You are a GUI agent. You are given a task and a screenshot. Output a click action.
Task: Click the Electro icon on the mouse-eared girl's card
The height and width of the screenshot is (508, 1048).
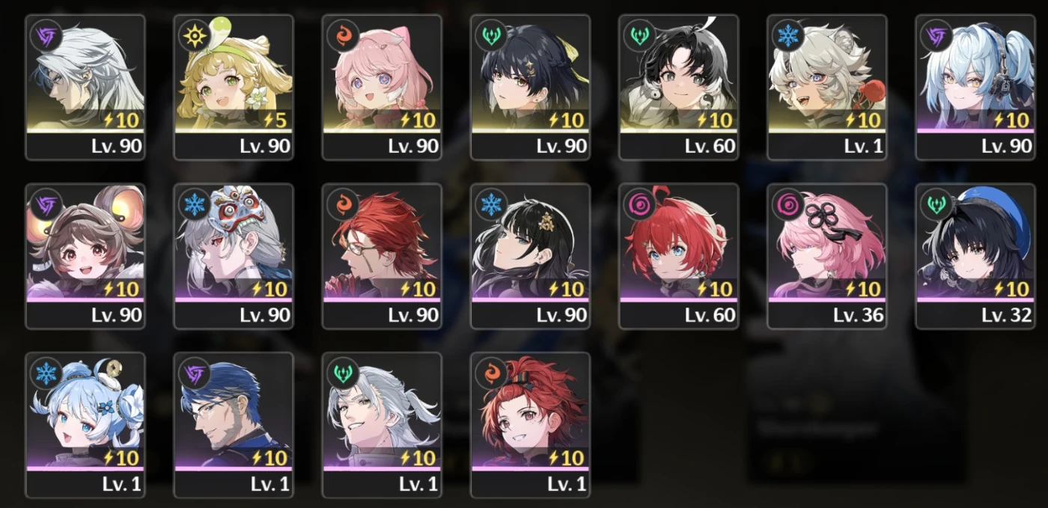pos(46,204)
